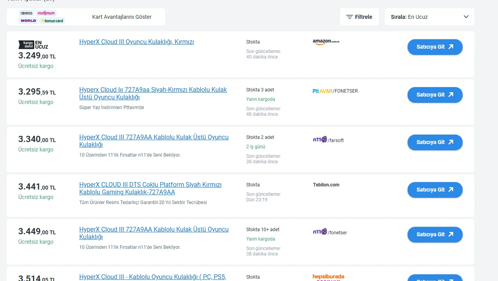Click the Hepsiburada seller logo
Viewport: 498px width, 281px height.
[328, 277]
